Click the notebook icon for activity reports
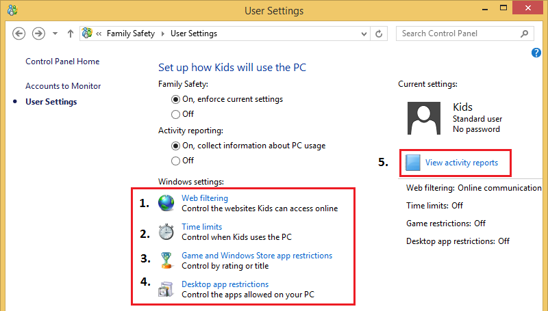The height and width of the screenshot is (311, 548). 412,163
